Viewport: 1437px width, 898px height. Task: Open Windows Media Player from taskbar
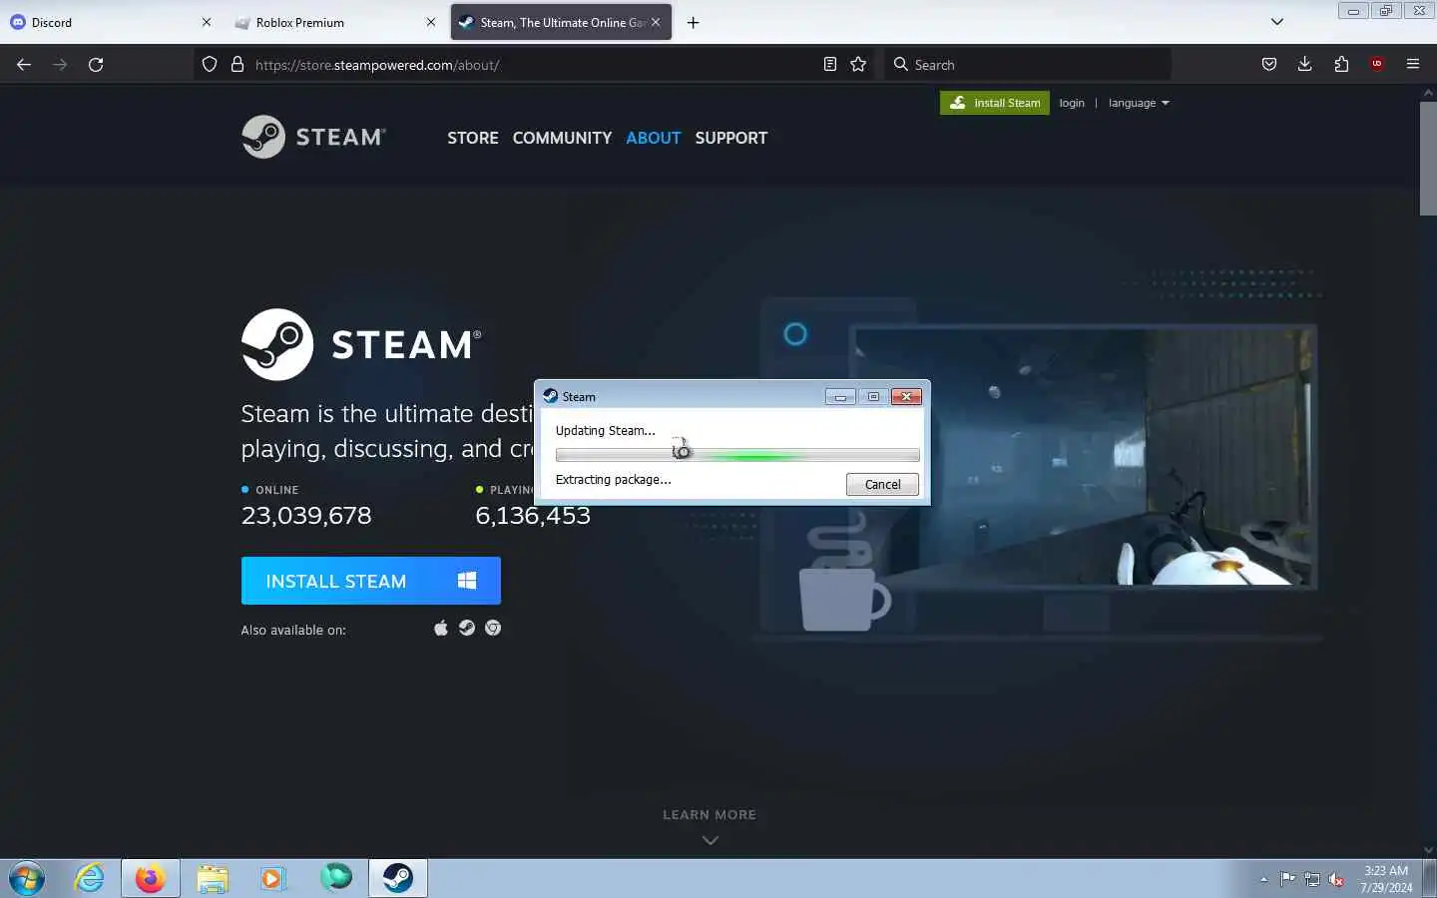[x=272, y=878]
